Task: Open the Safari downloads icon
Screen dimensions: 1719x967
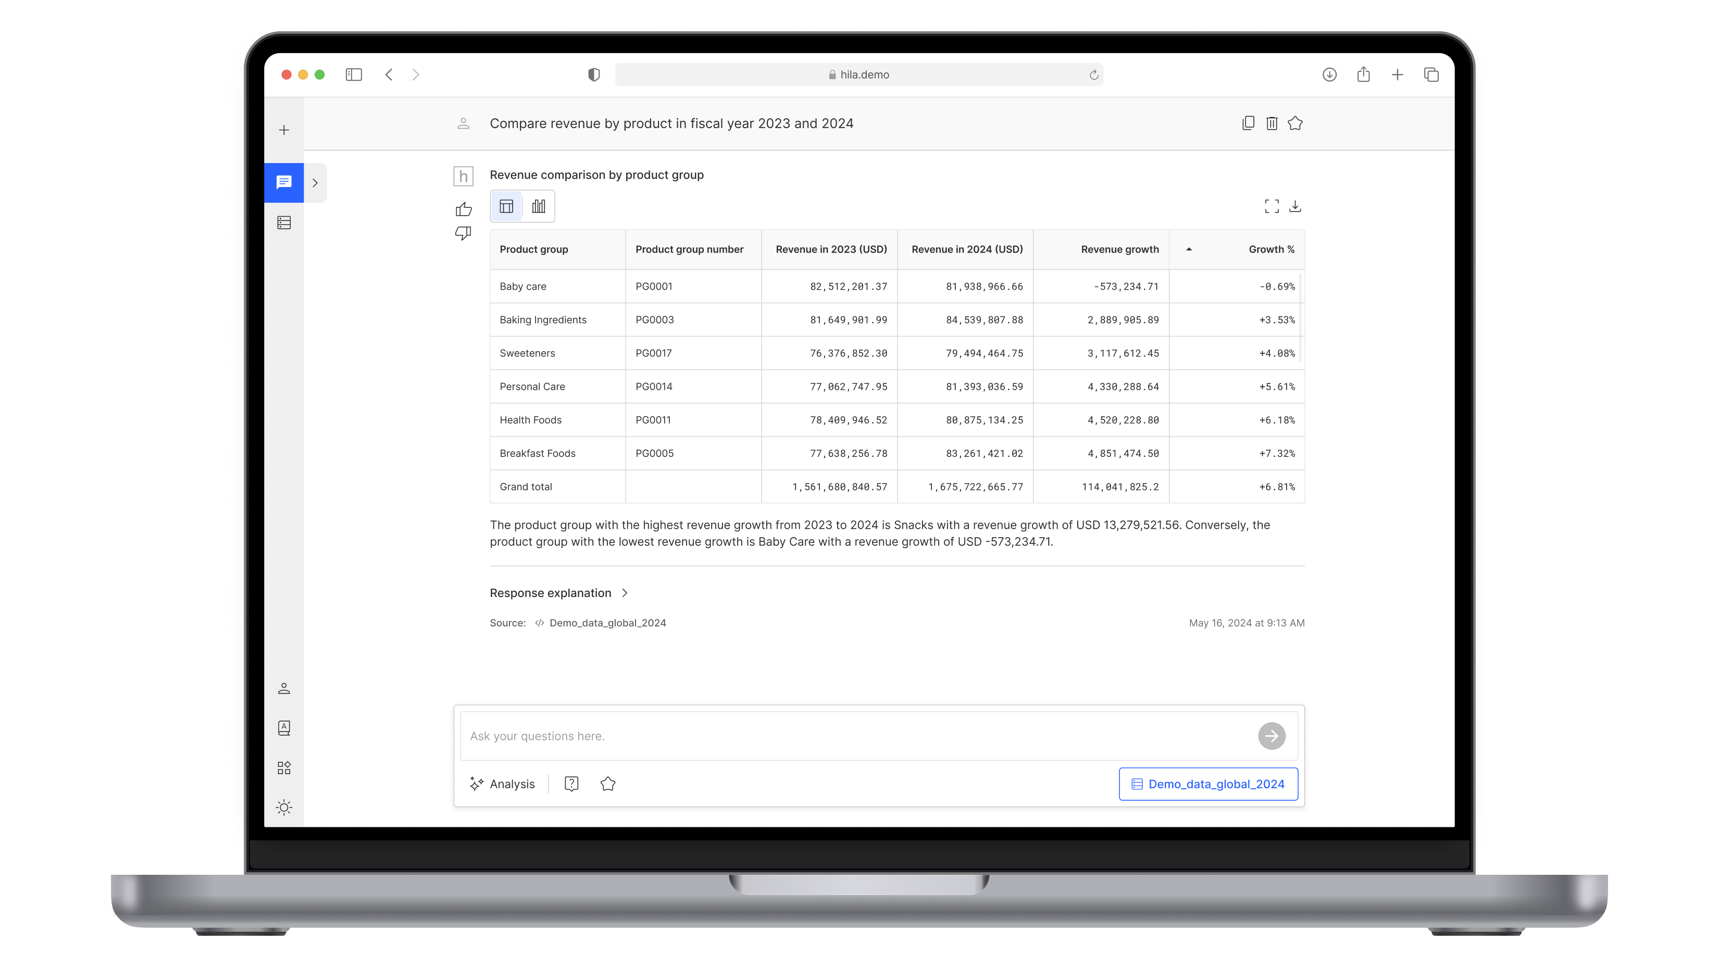Action: coord(1329,75)
